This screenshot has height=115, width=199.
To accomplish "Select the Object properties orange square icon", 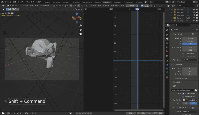I will [167, 61].
